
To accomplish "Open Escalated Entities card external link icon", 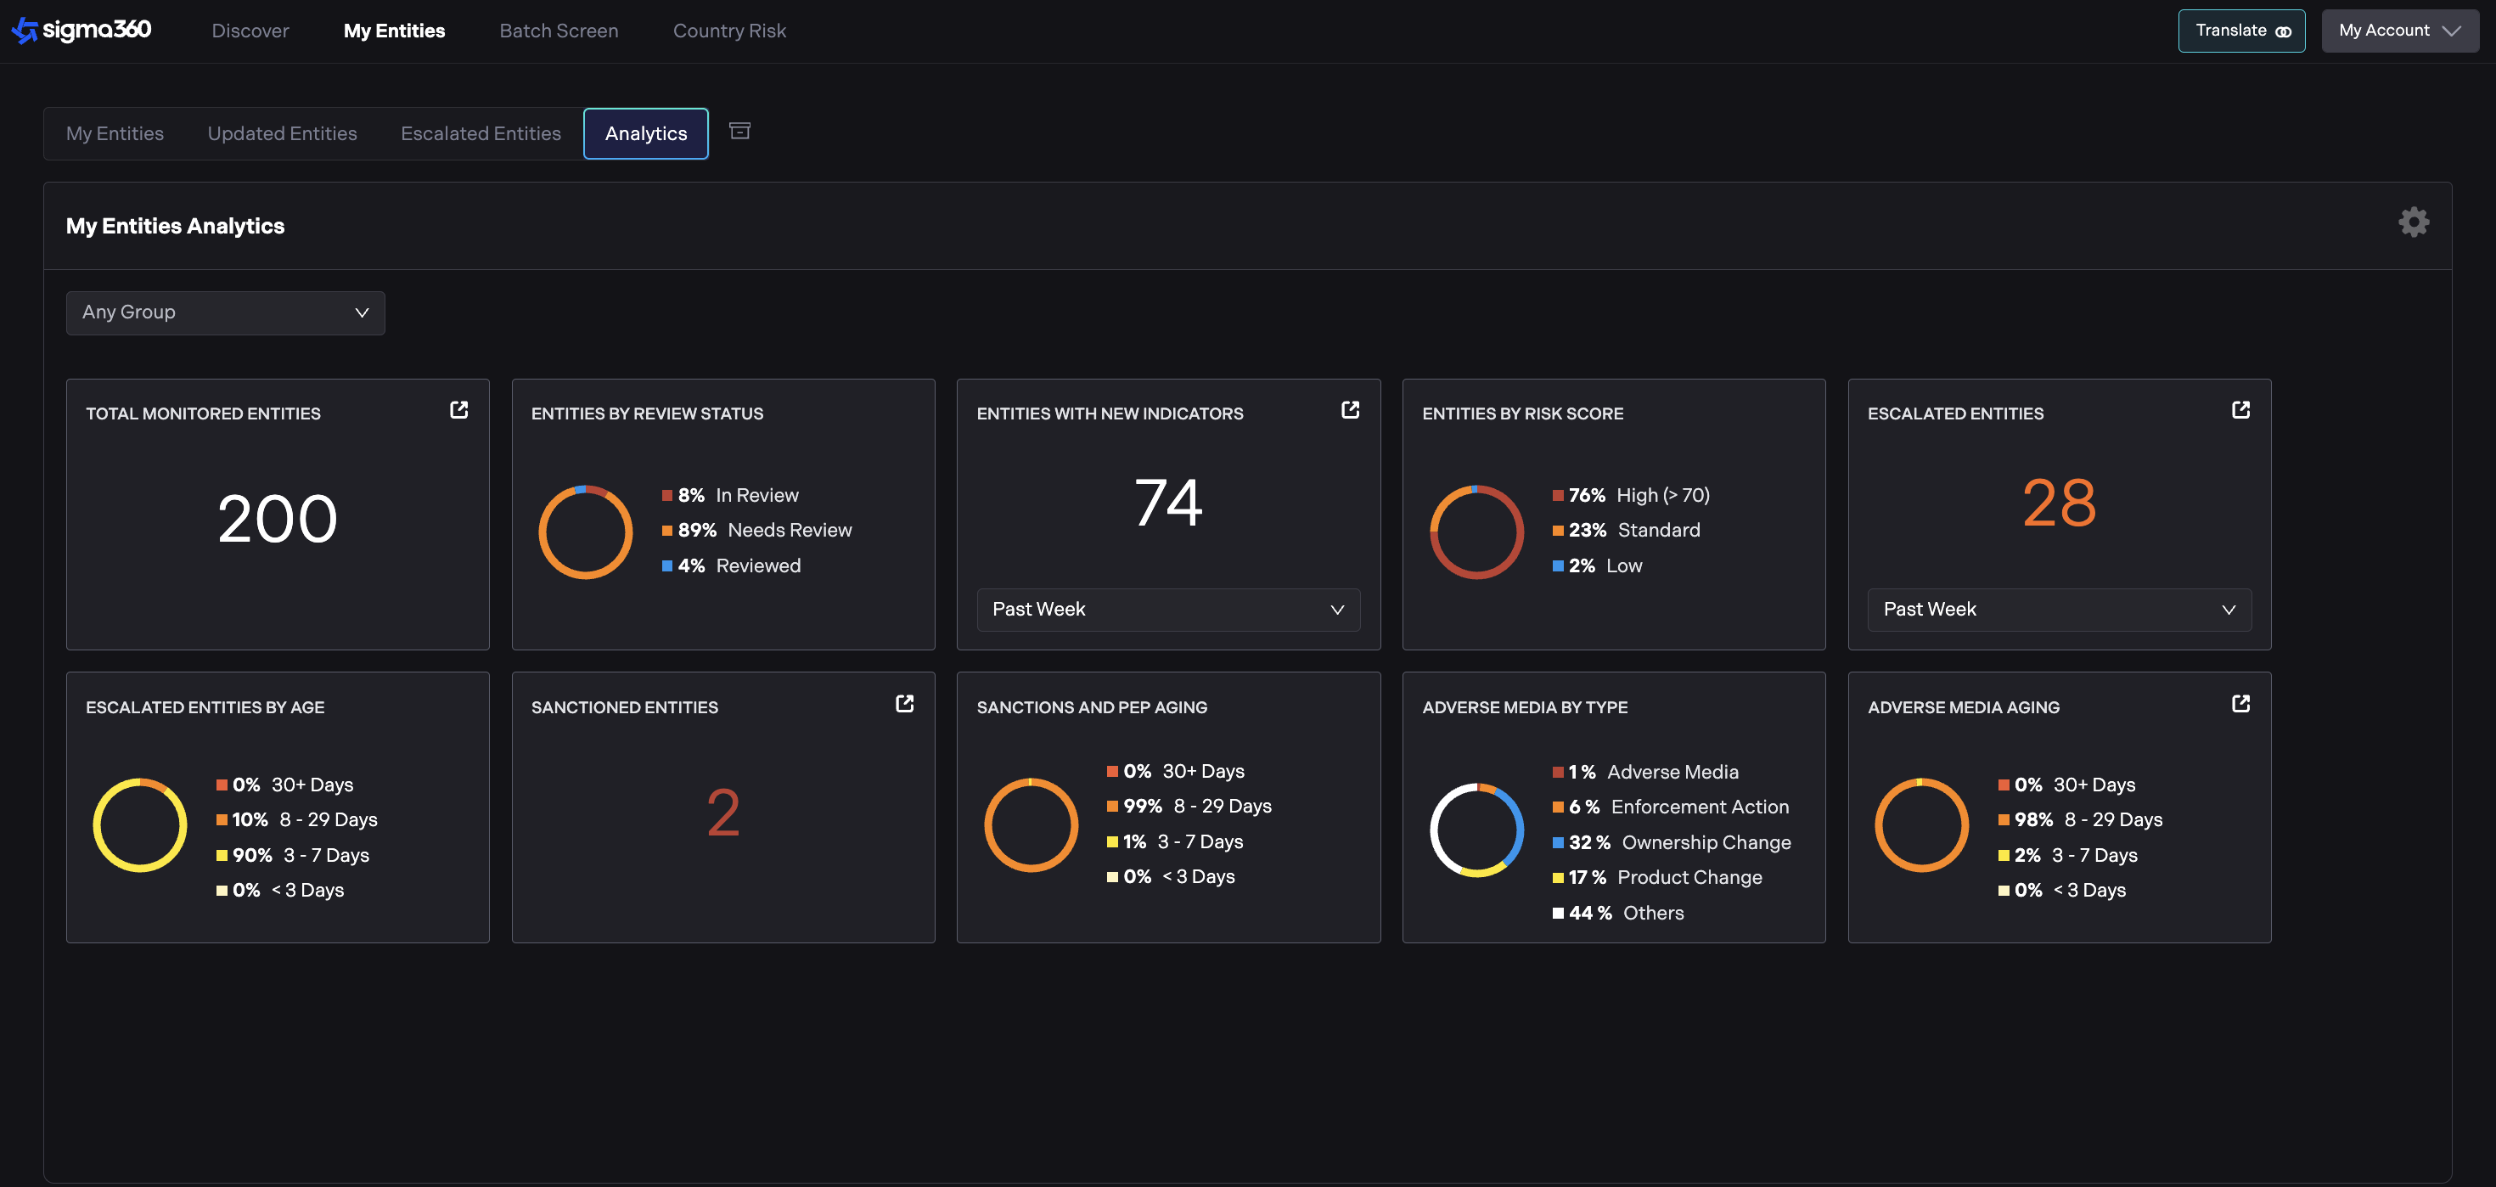I will tap(2240, 410).
